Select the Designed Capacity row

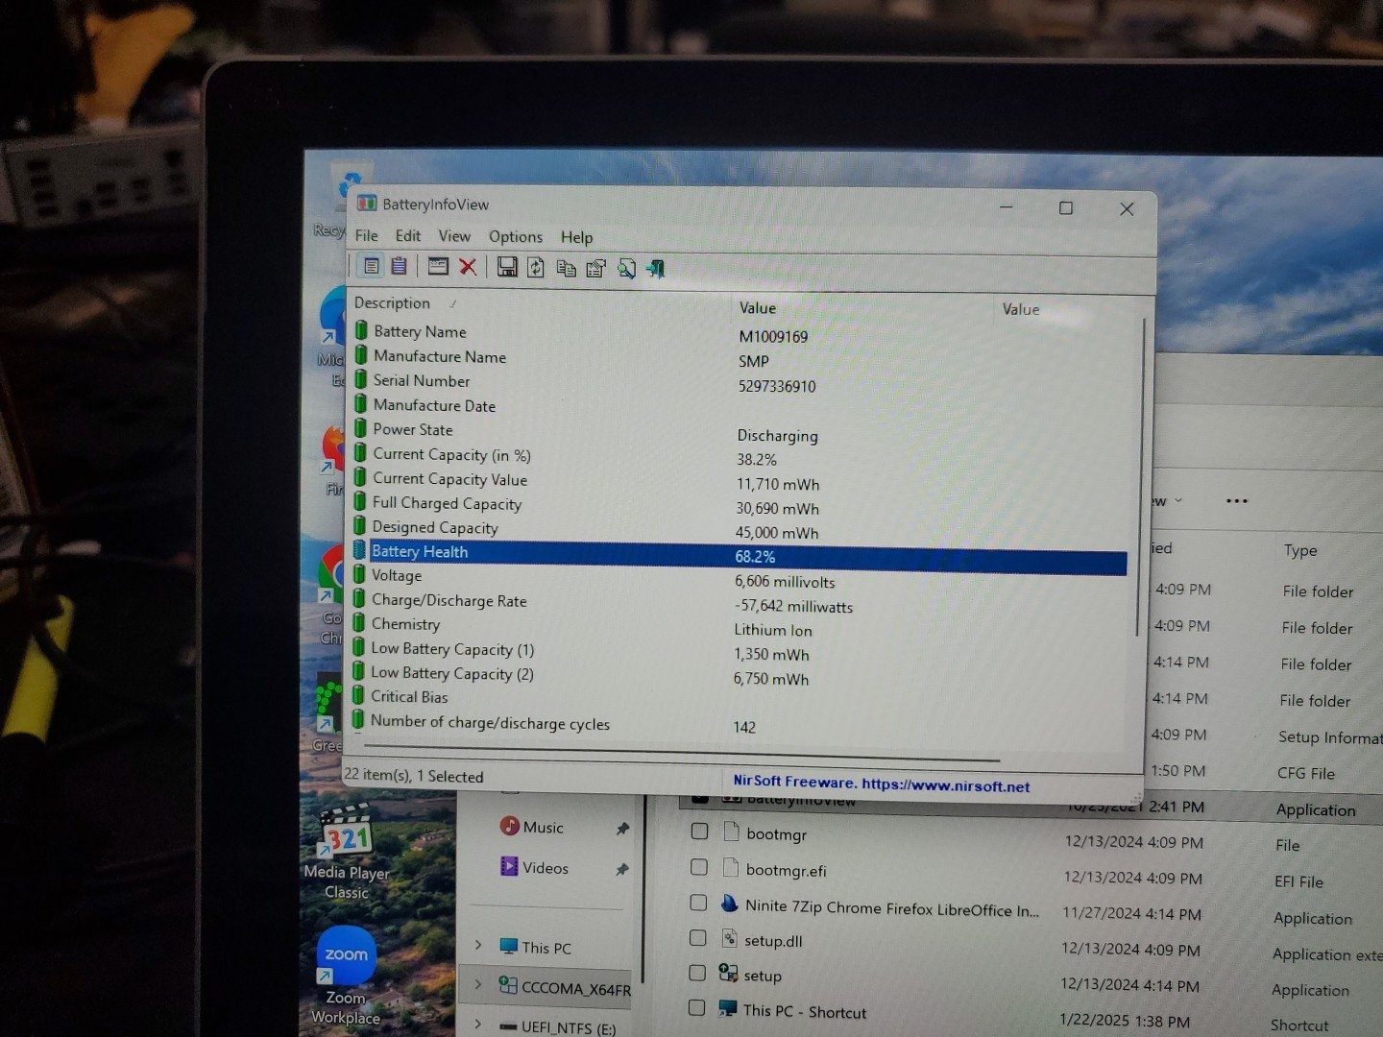738,530
